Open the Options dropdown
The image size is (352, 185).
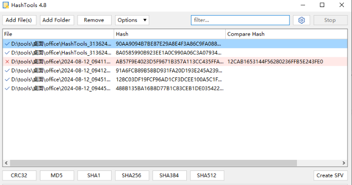pos(132,20)
